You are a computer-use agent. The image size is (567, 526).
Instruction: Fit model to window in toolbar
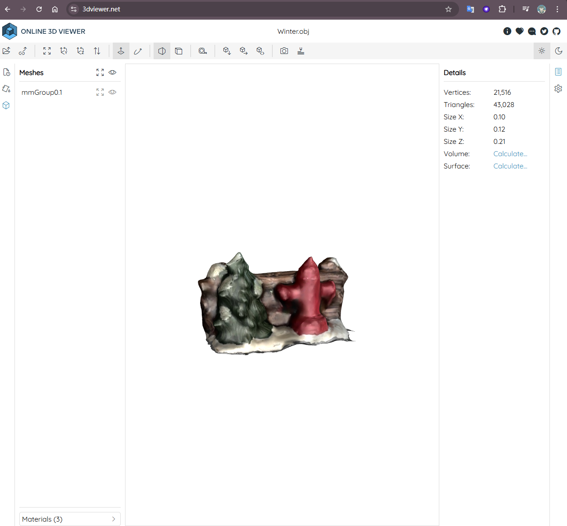pyautogui.click(x=47, y=51)
